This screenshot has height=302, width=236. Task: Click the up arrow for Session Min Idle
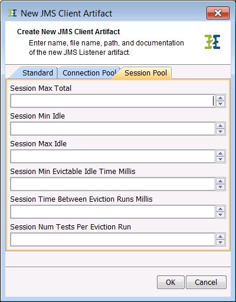(x=220, y=126)
